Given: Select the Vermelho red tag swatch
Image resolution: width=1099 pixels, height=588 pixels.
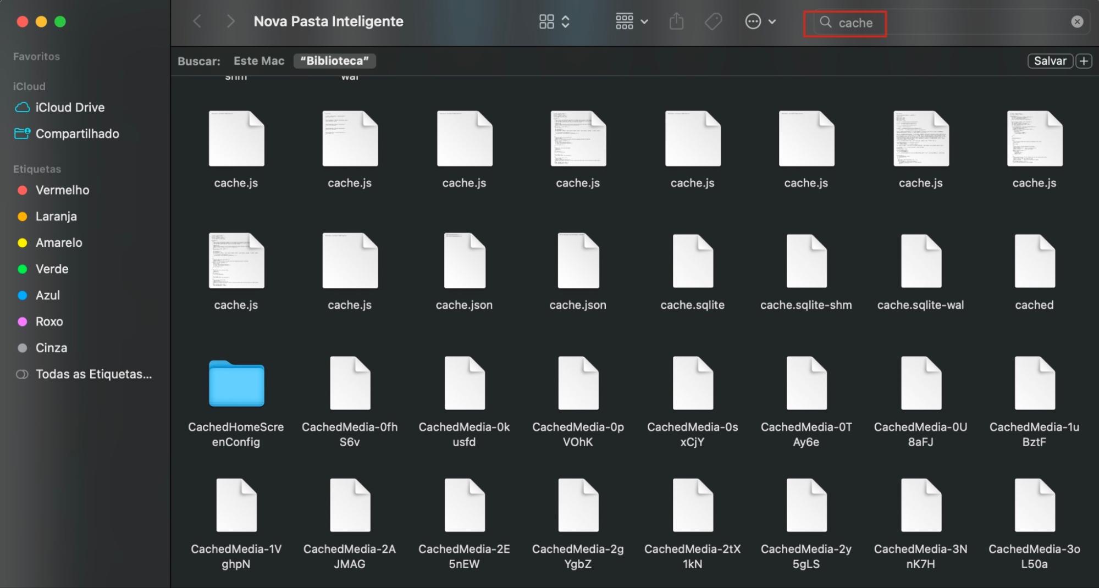Looking at the screenshot, I should click(x=23, y=190).
